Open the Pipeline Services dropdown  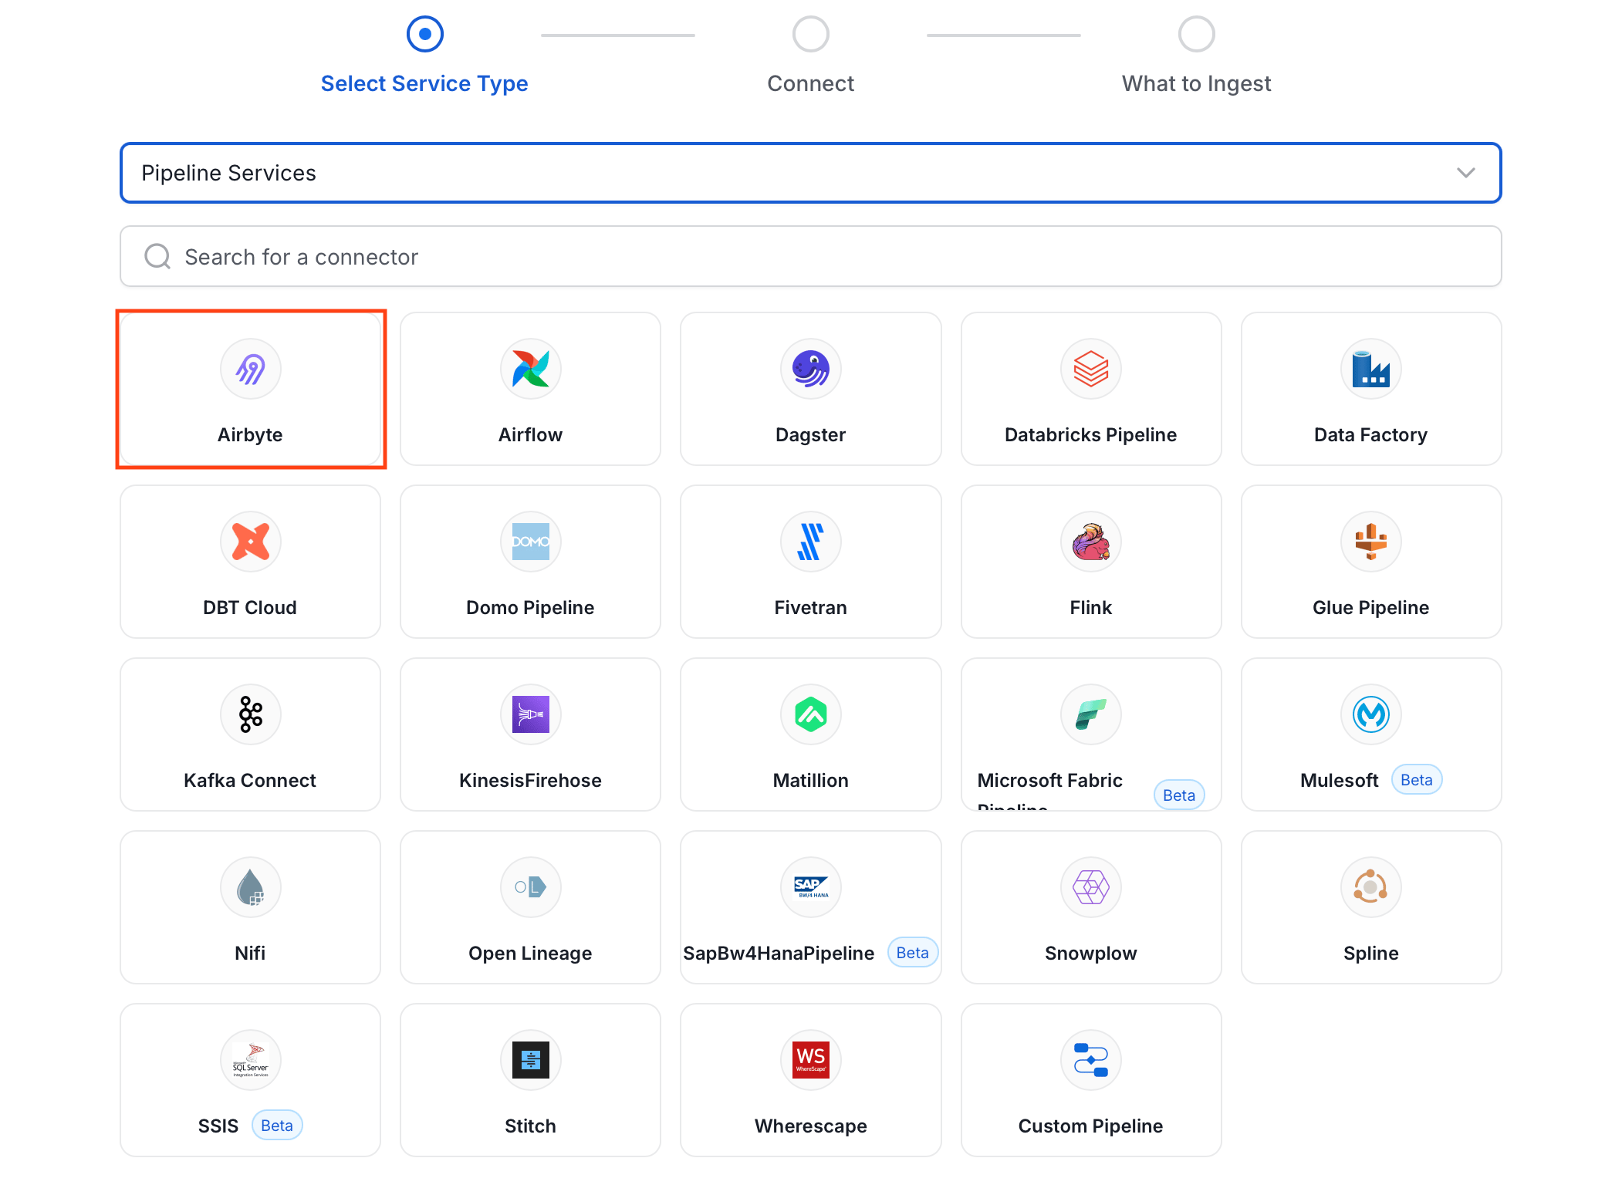810,173
